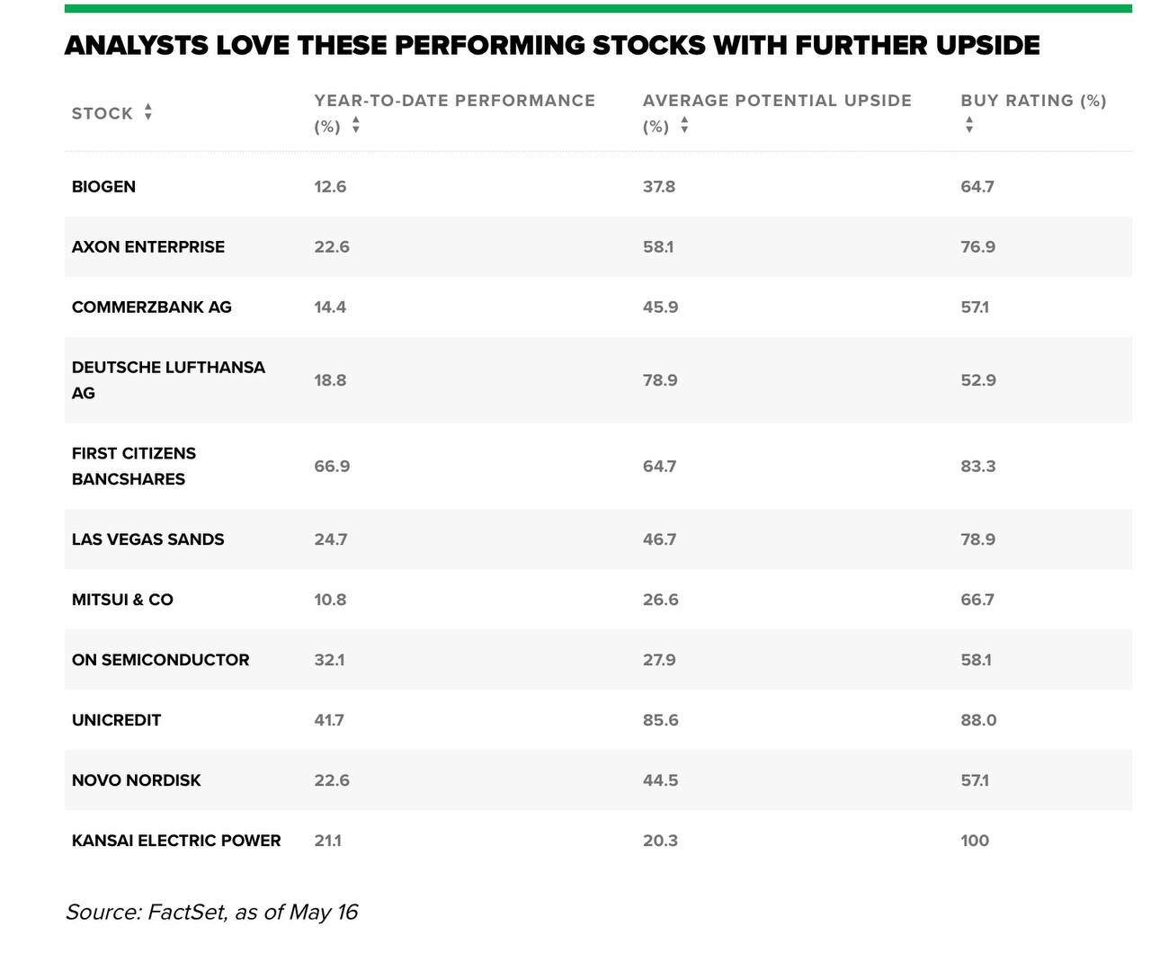Viewport: 1151px width, 953px height.
Task: Select the Novo Nordisk stock name
Action: (x=137, y=780)
